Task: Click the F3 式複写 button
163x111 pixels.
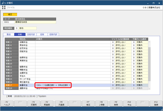Action: click(x=34, y=104)
